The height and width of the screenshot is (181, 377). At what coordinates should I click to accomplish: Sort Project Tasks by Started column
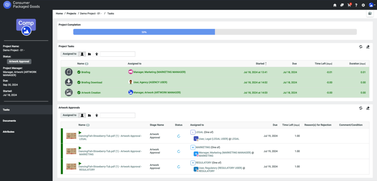(261, 63)
